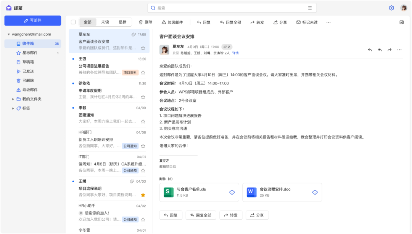Tick the select all emails checkbox
The width and height of the screenshot is (412, 234).
pyautogui.click(x=73, y=22)
